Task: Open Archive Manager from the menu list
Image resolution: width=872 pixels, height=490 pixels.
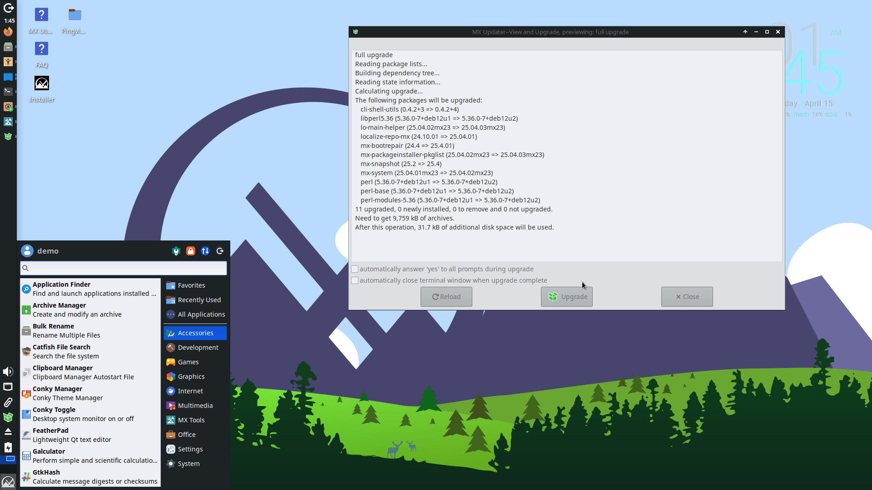Action: click(90, 310)
